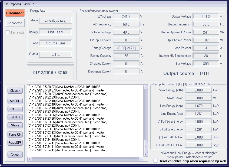The width and height of the screenshot is (229, 167).
Task: Click the log scroll up arrow
Action: (x=146, y=87)
